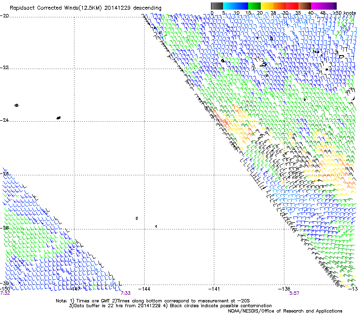The height and width of the screenshot is (314, 358).
Task: Click the NOAA/NESDIS credit text
Action: 285,311
